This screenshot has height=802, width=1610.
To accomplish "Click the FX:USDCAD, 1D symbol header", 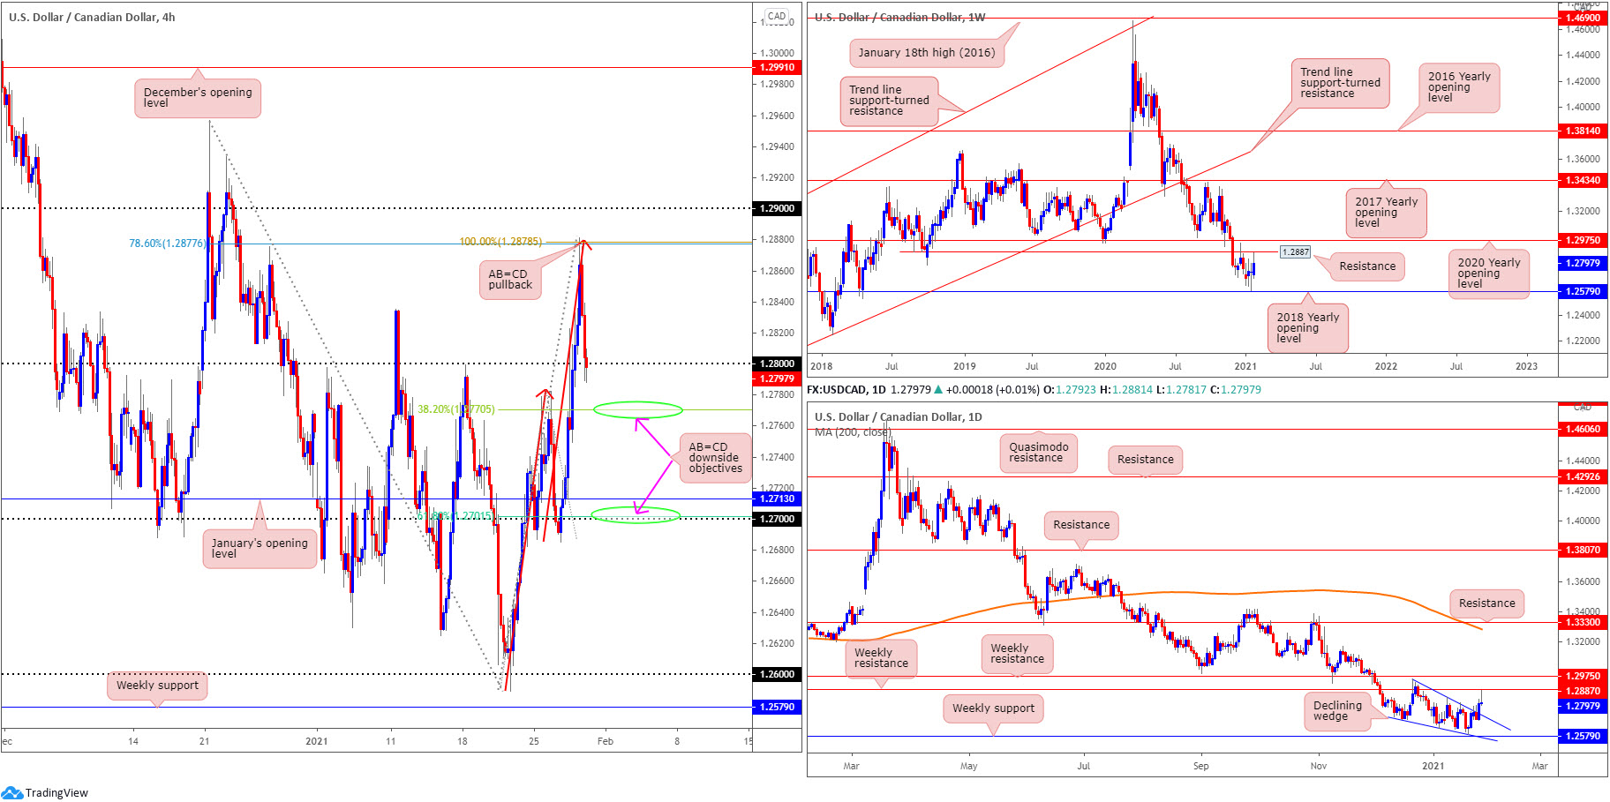I will [x=846, y=389].
